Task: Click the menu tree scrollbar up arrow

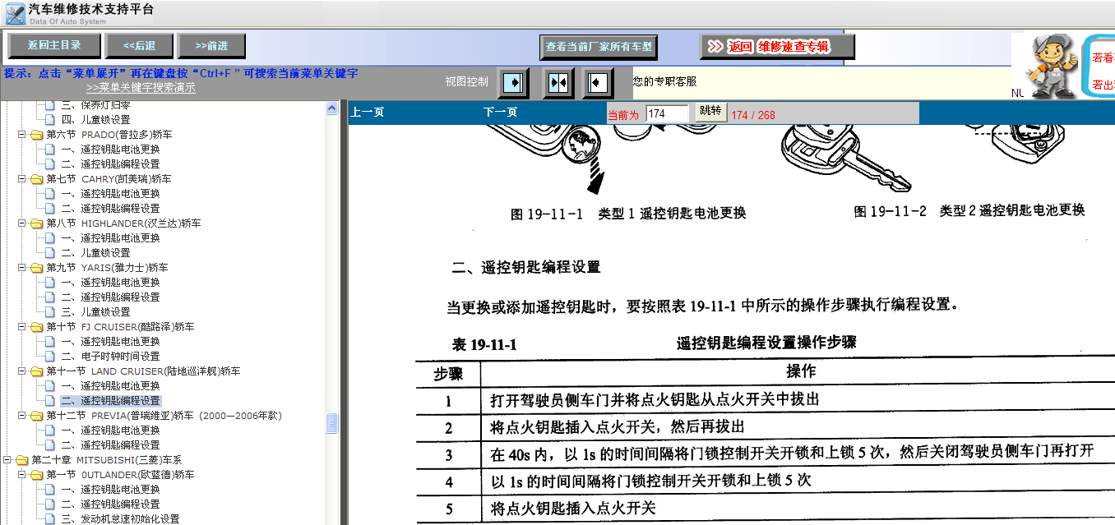Action: coord(332,108)
